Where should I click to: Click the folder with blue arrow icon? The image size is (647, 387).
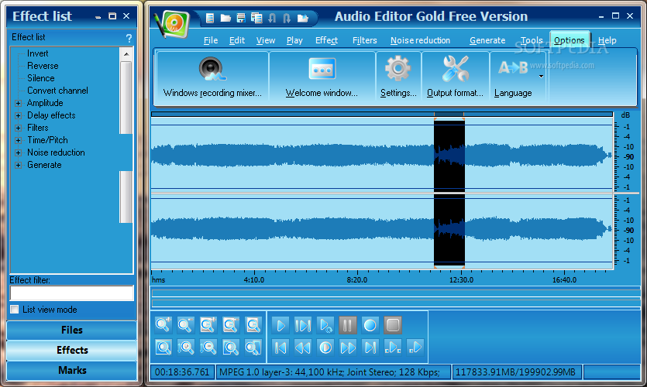[x=302, y=18]
